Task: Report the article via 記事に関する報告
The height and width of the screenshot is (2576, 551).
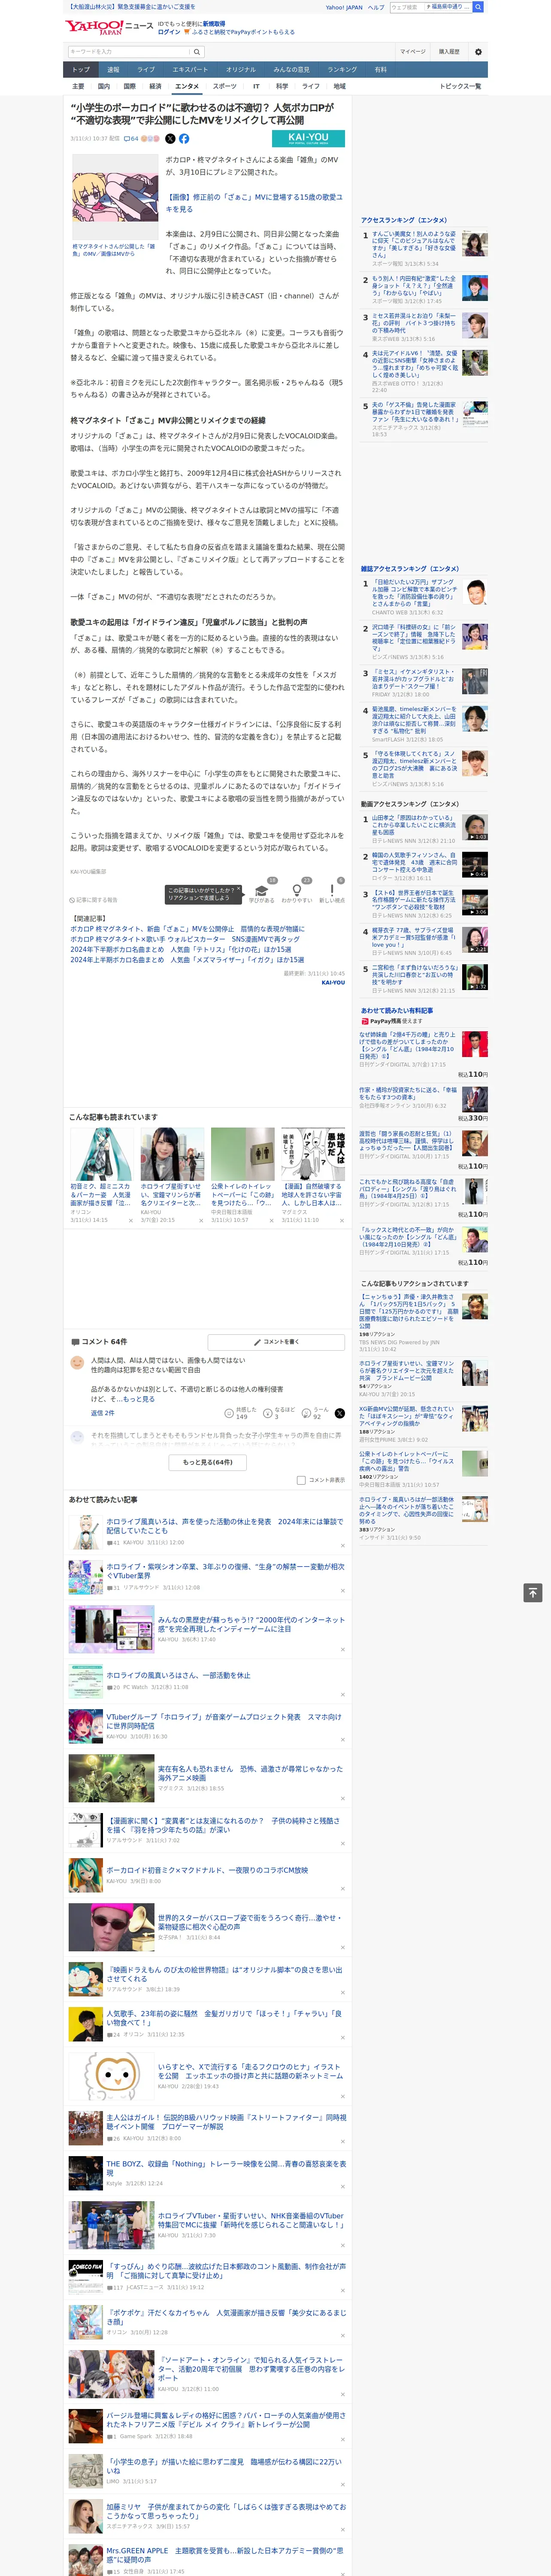Action: point(93,900)
